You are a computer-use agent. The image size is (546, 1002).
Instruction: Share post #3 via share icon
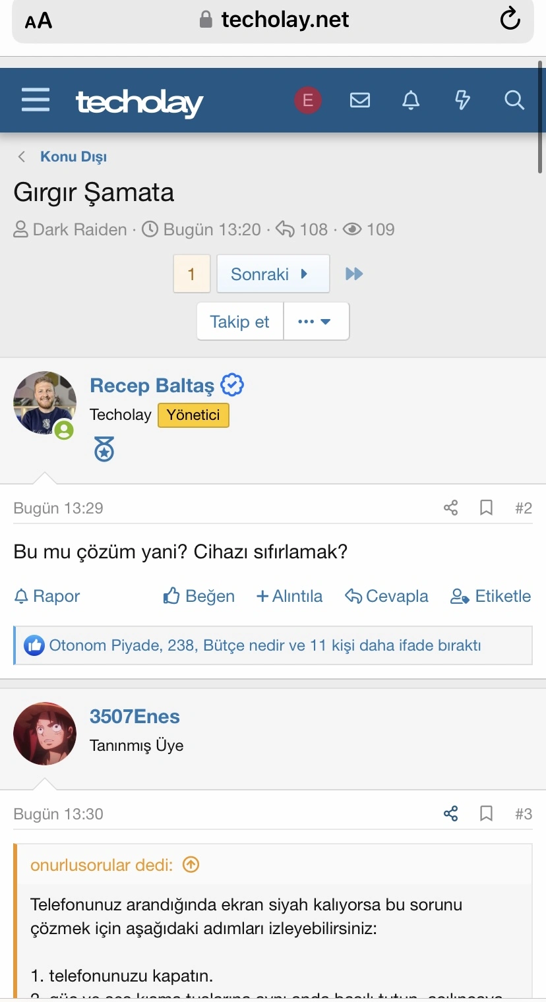pyautogui.click(x=451, y=813)
